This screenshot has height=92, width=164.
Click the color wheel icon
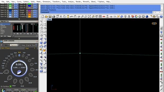coord(136,16)
